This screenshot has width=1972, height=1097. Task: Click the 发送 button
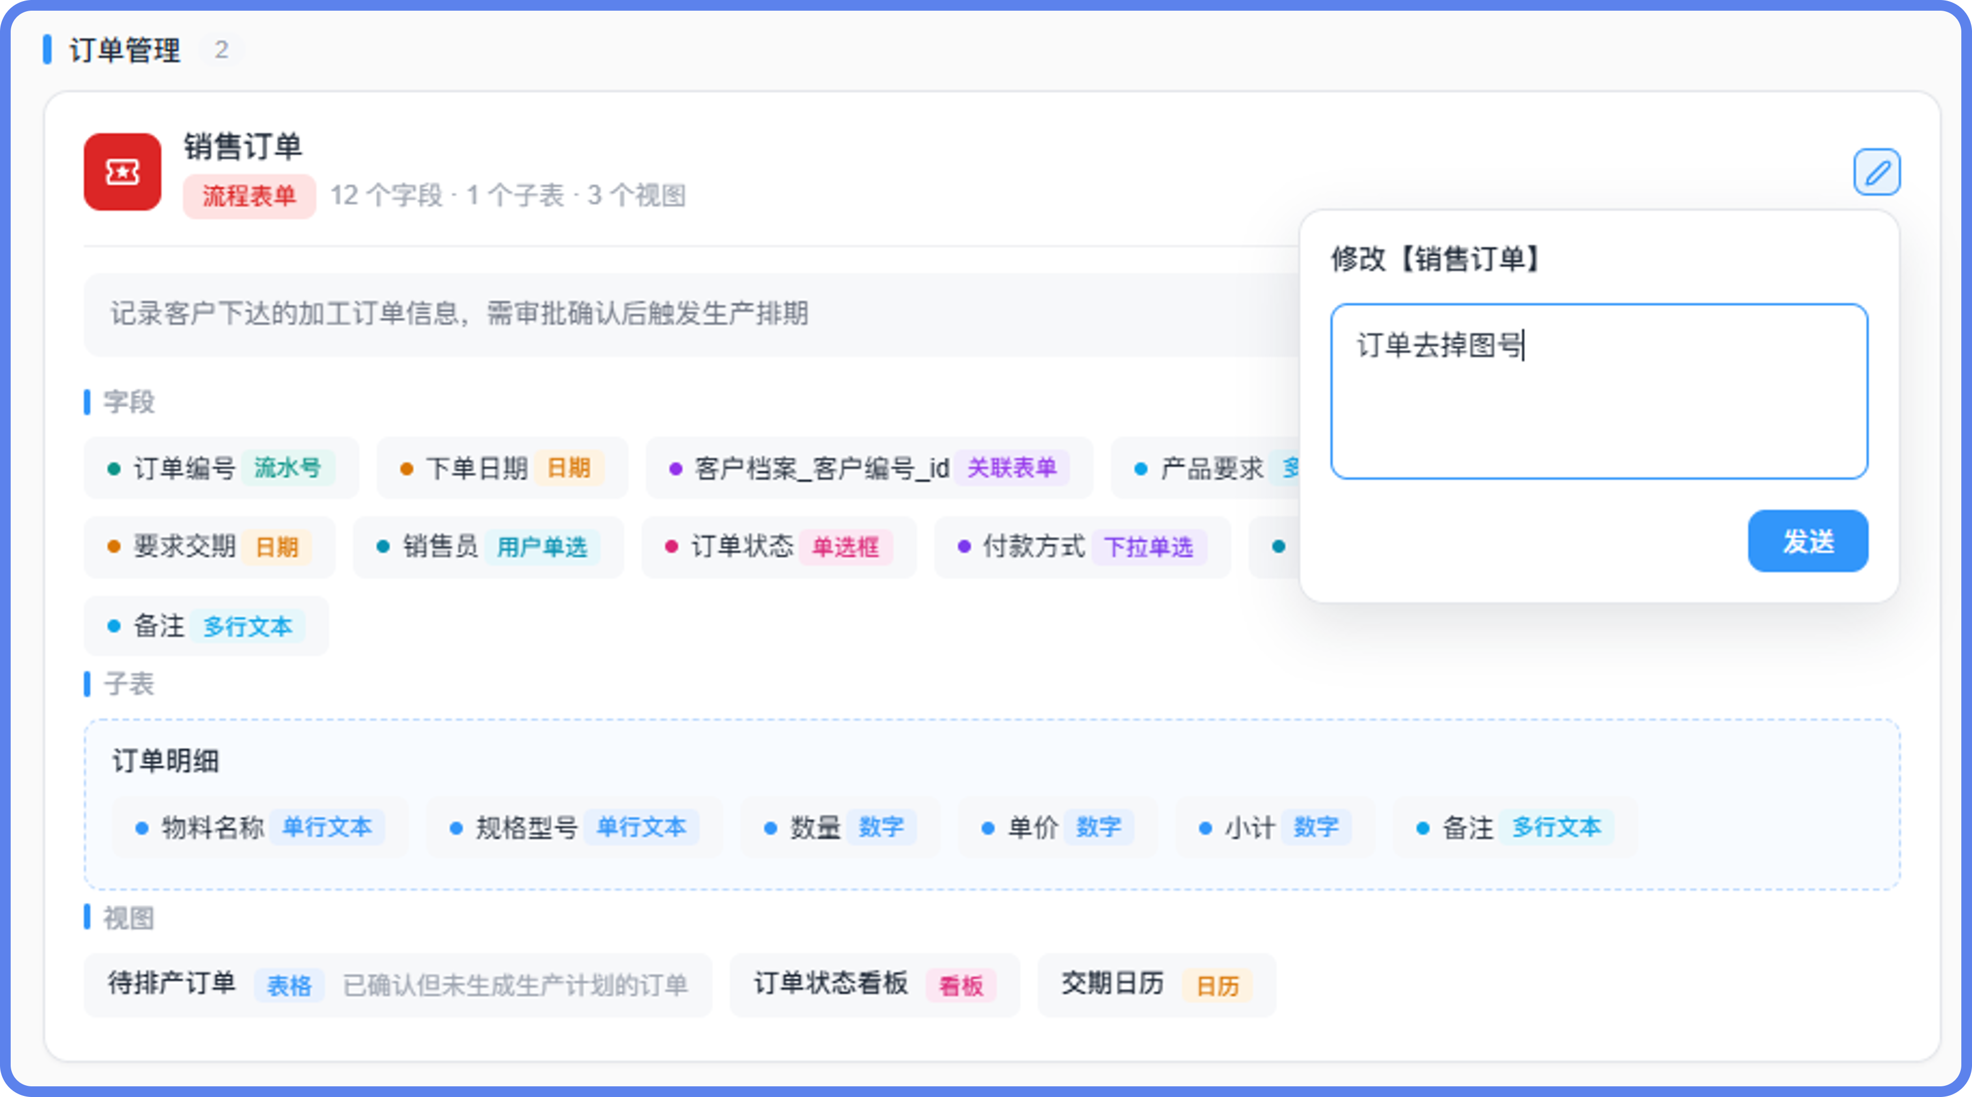[x=1808, y=541]
